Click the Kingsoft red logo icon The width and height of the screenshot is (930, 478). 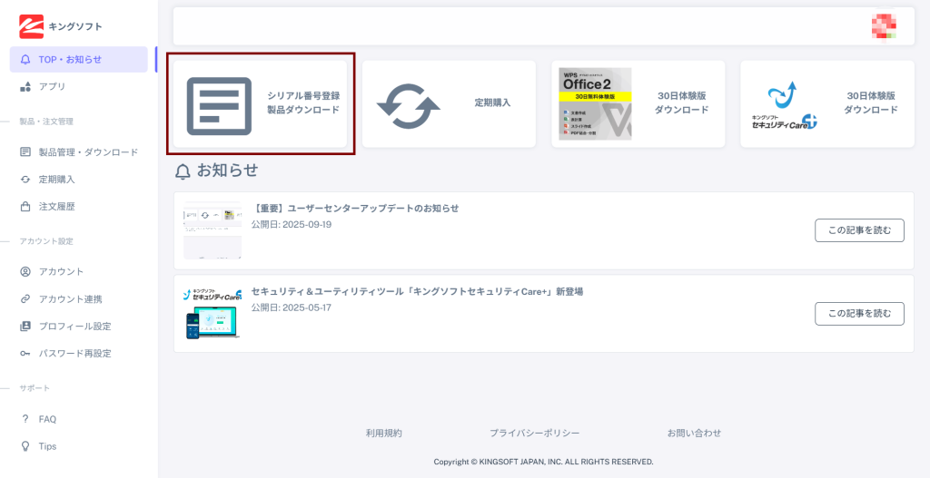(x=32, y=26)
